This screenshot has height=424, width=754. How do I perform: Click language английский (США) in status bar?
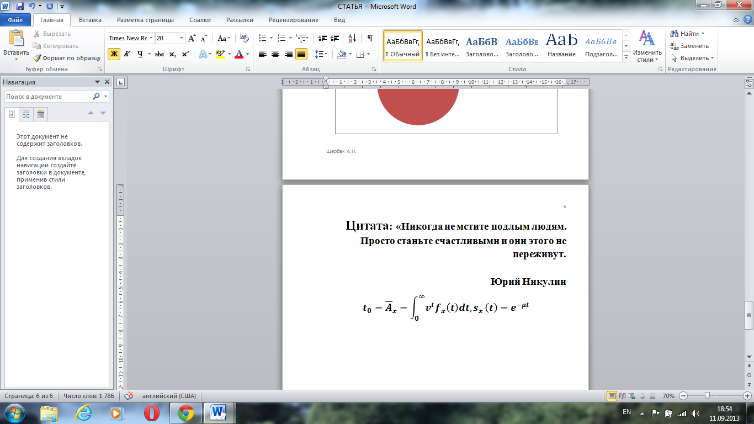168,396
